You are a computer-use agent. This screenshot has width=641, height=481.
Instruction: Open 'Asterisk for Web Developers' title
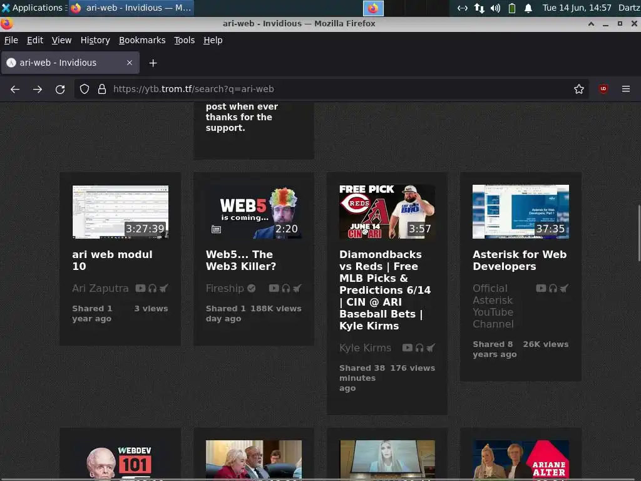point(520,260)
